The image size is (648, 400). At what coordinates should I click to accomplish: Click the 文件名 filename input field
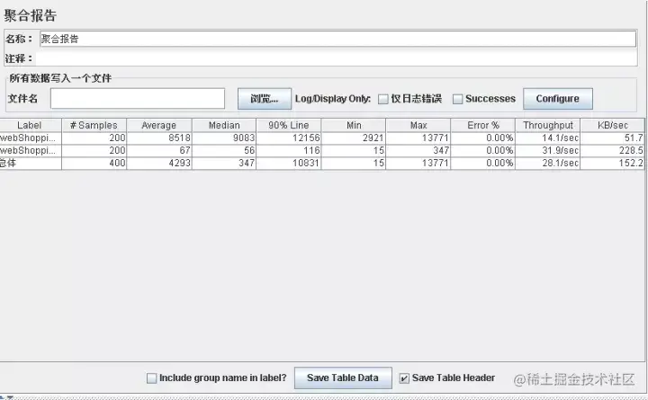point(138,98)
